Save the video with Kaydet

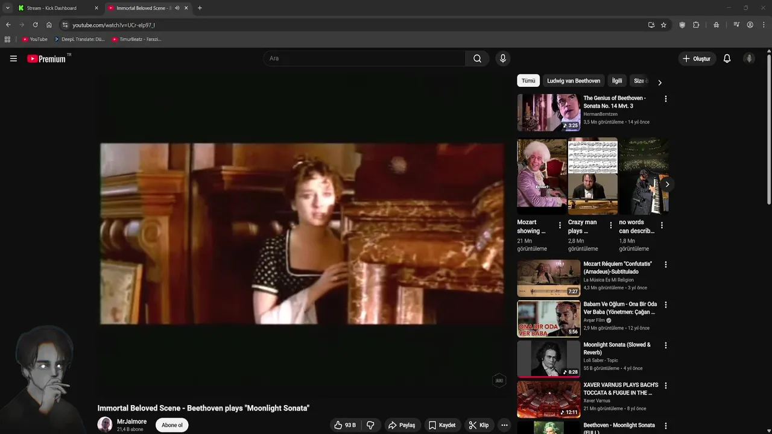(x=442, y=425)
